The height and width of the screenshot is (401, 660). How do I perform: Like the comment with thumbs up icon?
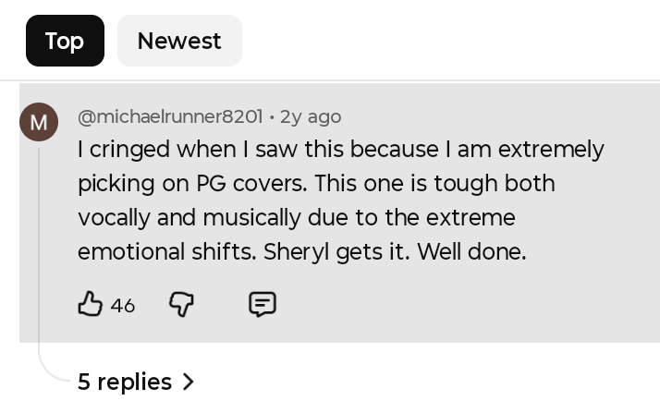click(x=91, y=304)
